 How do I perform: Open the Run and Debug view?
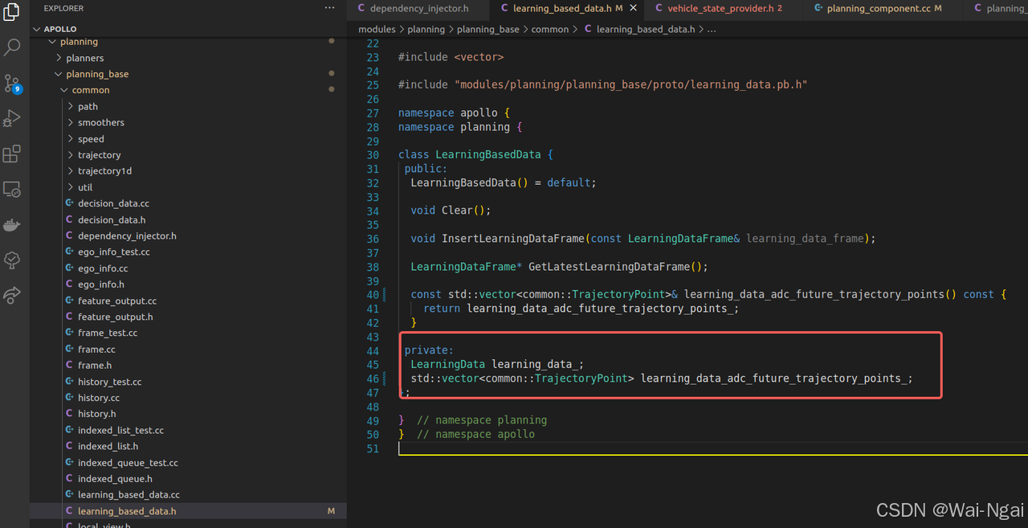pyautogui.click(x=11, y=117)
